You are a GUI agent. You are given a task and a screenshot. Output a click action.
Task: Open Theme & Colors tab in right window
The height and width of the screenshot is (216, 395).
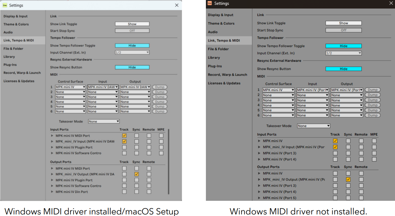point(221,23)
